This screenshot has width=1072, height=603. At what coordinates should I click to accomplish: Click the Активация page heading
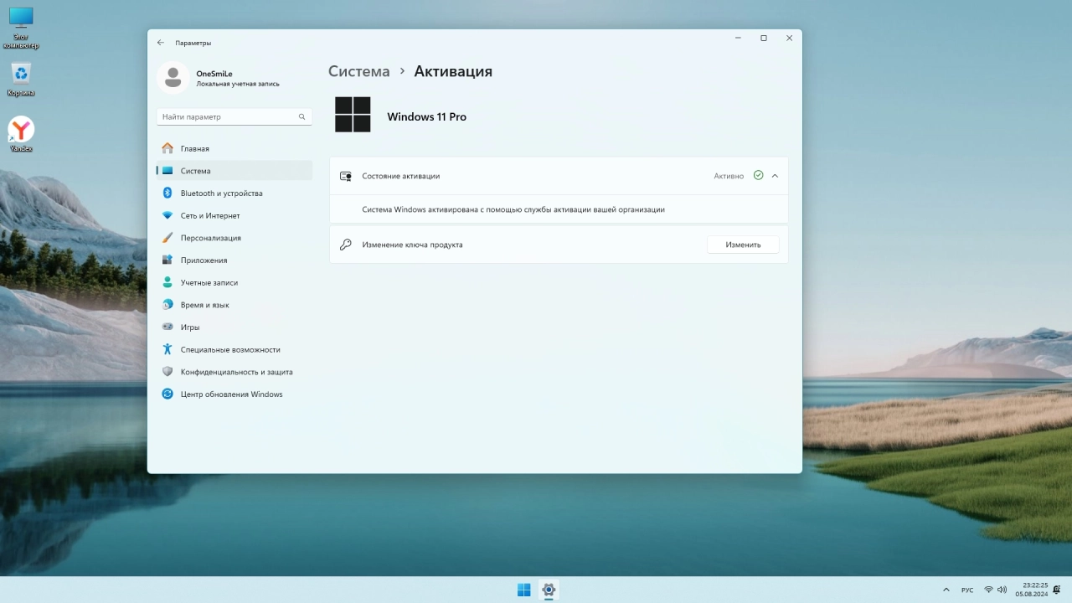click(453, 71)
